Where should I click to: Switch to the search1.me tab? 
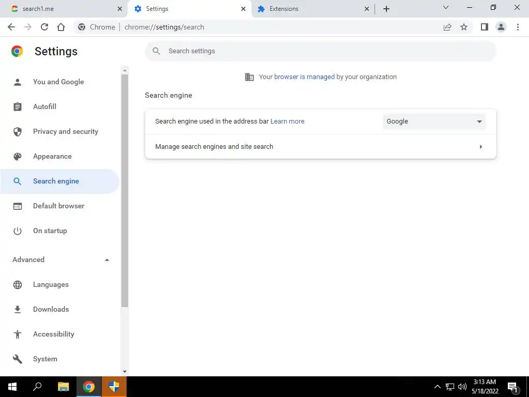pos(64,9)
